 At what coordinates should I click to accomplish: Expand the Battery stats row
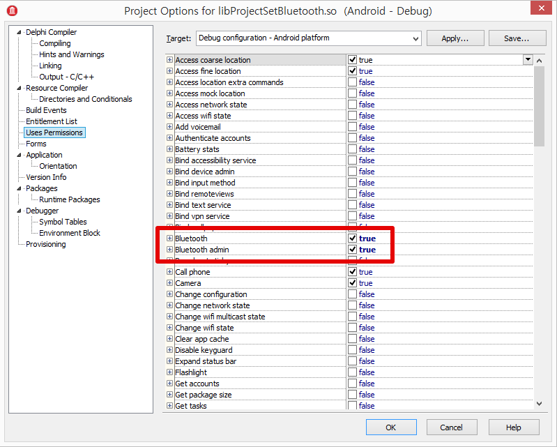pos(170,149)
